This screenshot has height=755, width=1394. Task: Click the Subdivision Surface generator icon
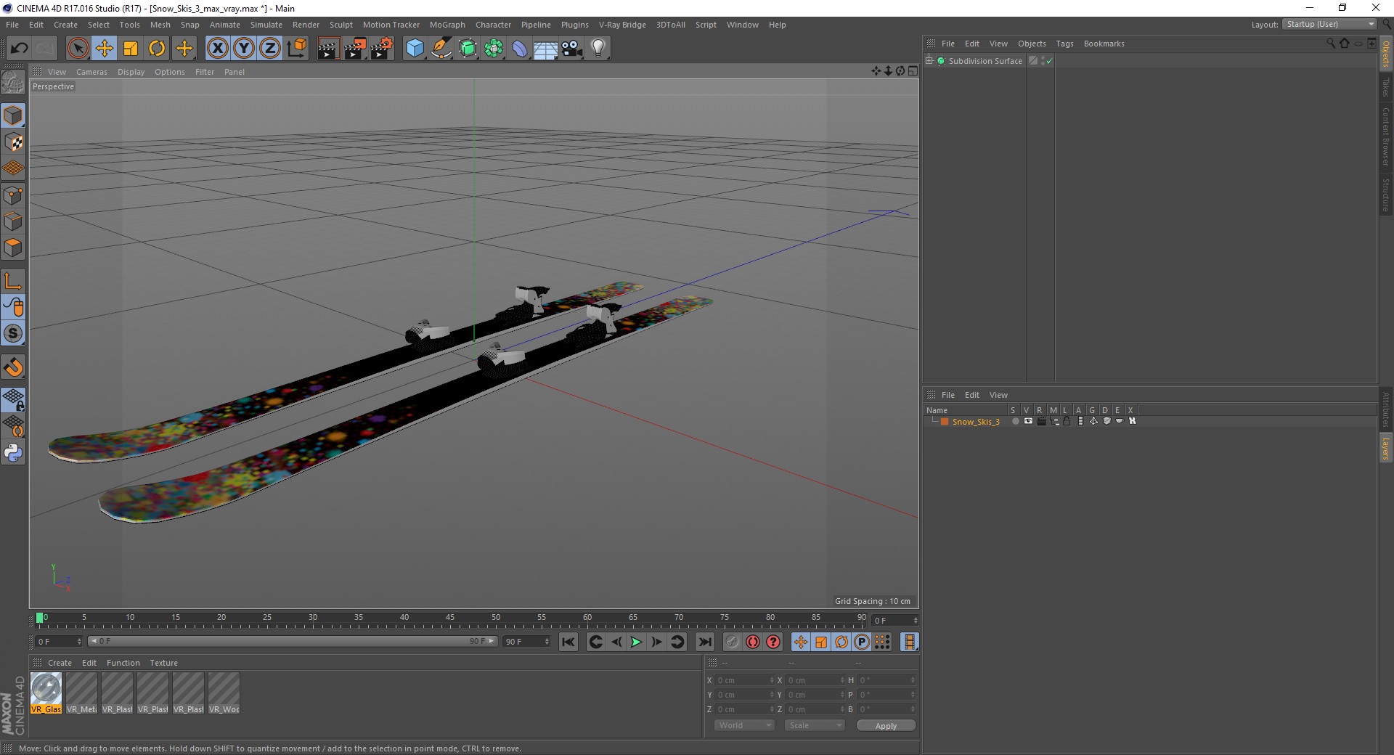468,49
